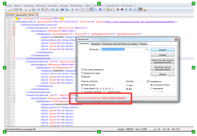Enable the Respecter la casse checkbox
197x136 pixels.
tap(82, 73)
